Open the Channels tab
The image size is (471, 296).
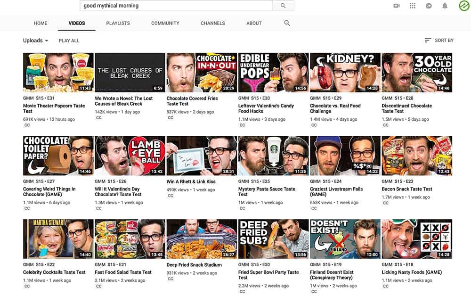tap(213, 23)
